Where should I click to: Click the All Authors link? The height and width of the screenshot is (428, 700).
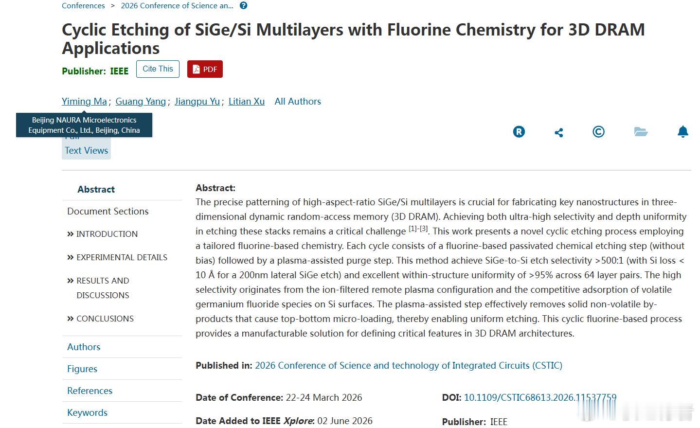(298, 101)
